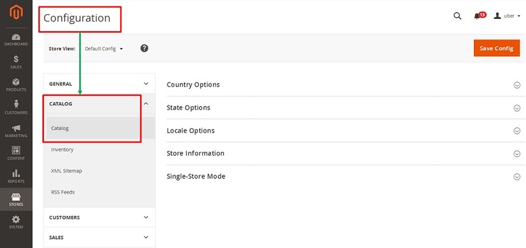Open the Default Config store view dropdown
This screenshot has height=248, width=526.
(x=104, y=49)
